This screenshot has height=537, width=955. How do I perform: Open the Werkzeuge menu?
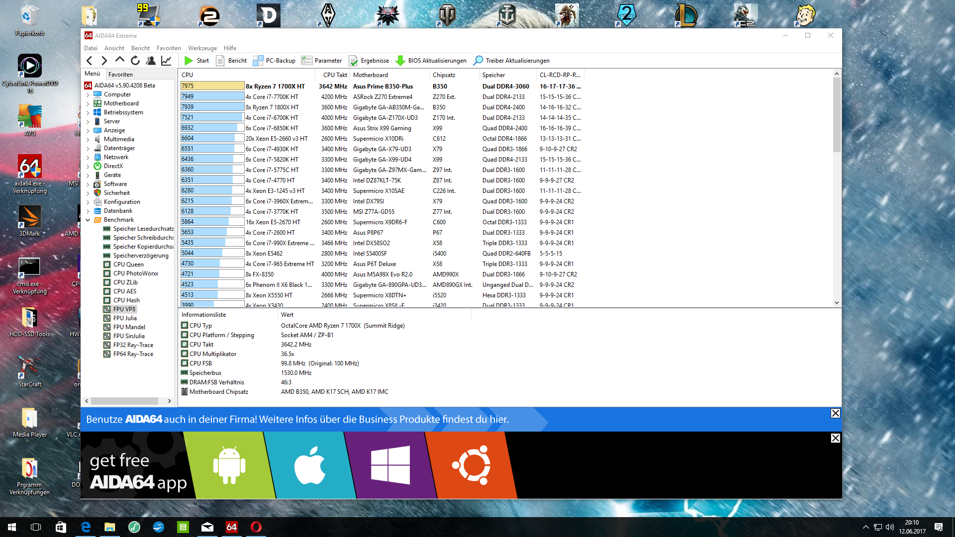202,48
